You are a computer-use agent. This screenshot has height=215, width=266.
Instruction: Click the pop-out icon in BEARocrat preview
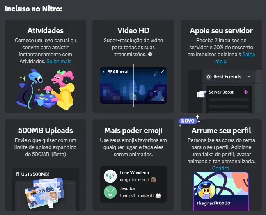tap(162, 99)
